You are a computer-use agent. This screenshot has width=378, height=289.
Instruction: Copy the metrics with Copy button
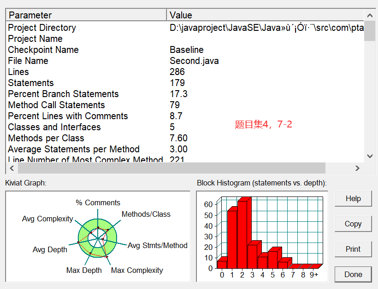coord(353,224)
